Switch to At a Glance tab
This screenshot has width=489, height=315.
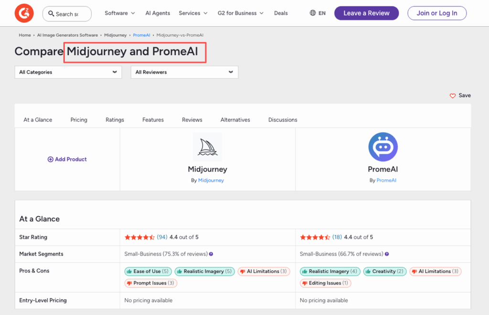(38, 120)
